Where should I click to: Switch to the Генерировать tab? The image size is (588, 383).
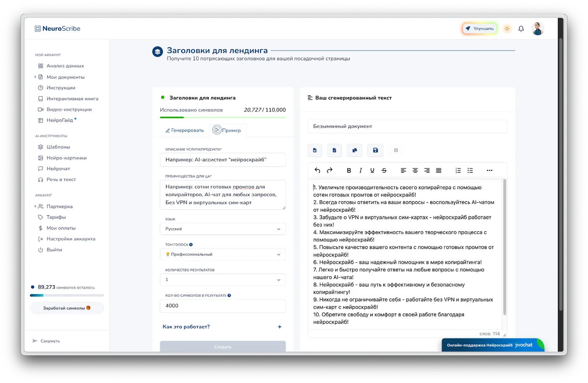coord(184,130)
